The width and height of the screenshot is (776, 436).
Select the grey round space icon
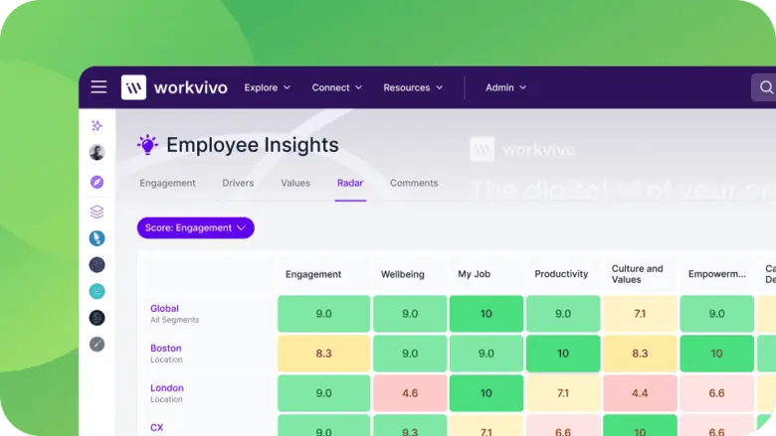coord(97,345)
